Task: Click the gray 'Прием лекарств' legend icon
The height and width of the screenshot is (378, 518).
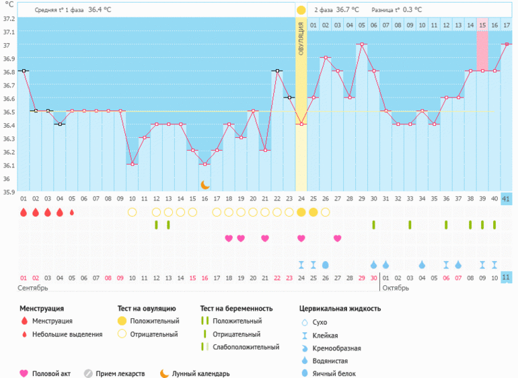Action: click(88, 373)
